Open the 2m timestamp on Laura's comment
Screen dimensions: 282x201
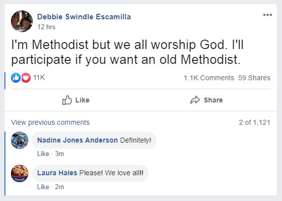[x=59, y=187]
